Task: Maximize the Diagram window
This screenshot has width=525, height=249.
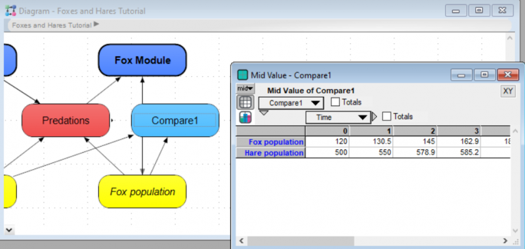Action: point(479,10)
